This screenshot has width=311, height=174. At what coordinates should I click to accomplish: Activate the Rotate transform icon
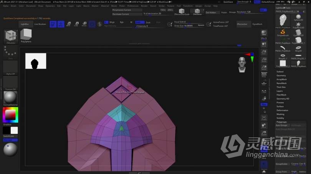pyautogui.click(x=84, y=24)
